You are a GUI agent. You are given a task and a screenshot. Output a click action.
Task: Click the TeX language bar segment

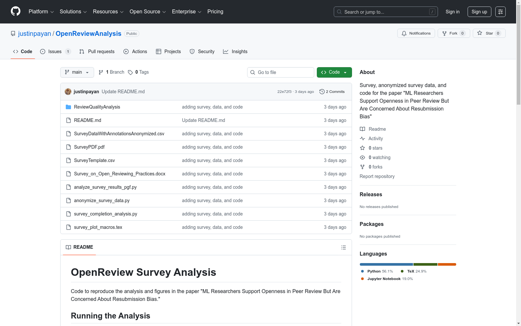coord(425,264)
